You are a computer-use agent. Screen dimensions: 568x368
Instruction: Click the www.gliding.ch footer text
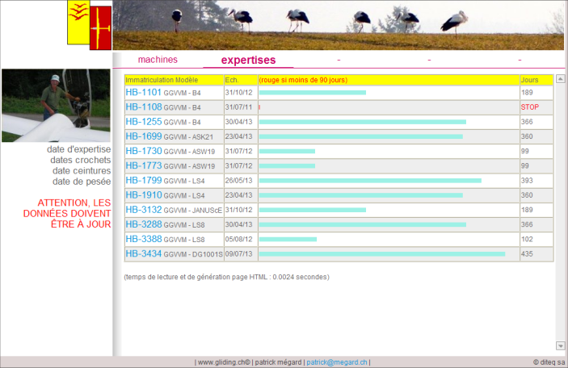pos(224,362)
